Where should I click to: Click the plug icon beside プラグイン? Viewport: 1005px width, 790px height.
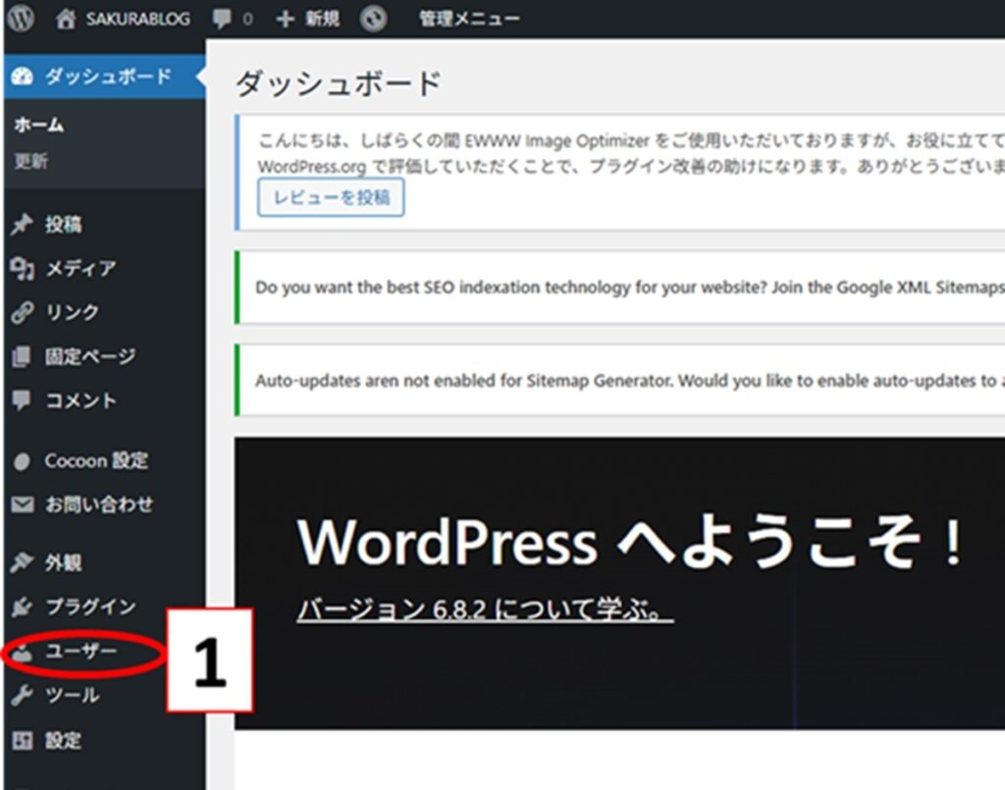(22, 606)
